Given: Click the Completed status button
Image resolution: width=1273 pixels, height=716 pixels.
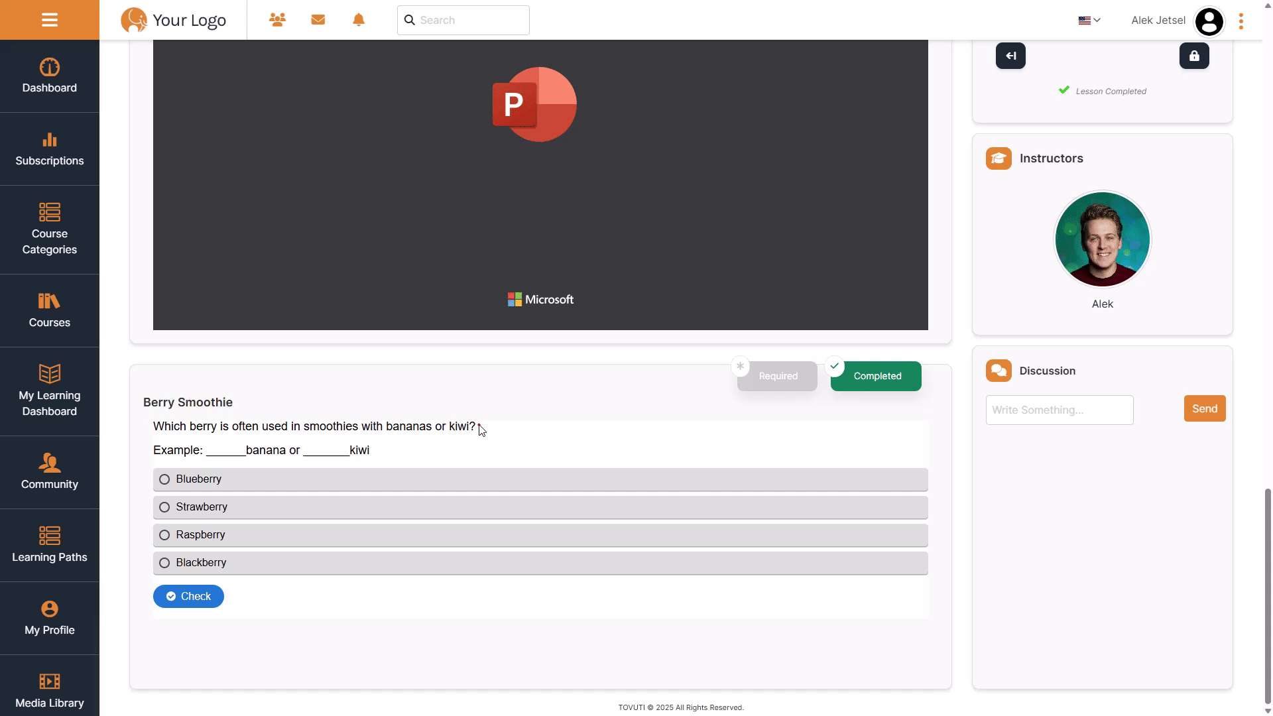Looking at the screenshot, I should click(877, 376).
